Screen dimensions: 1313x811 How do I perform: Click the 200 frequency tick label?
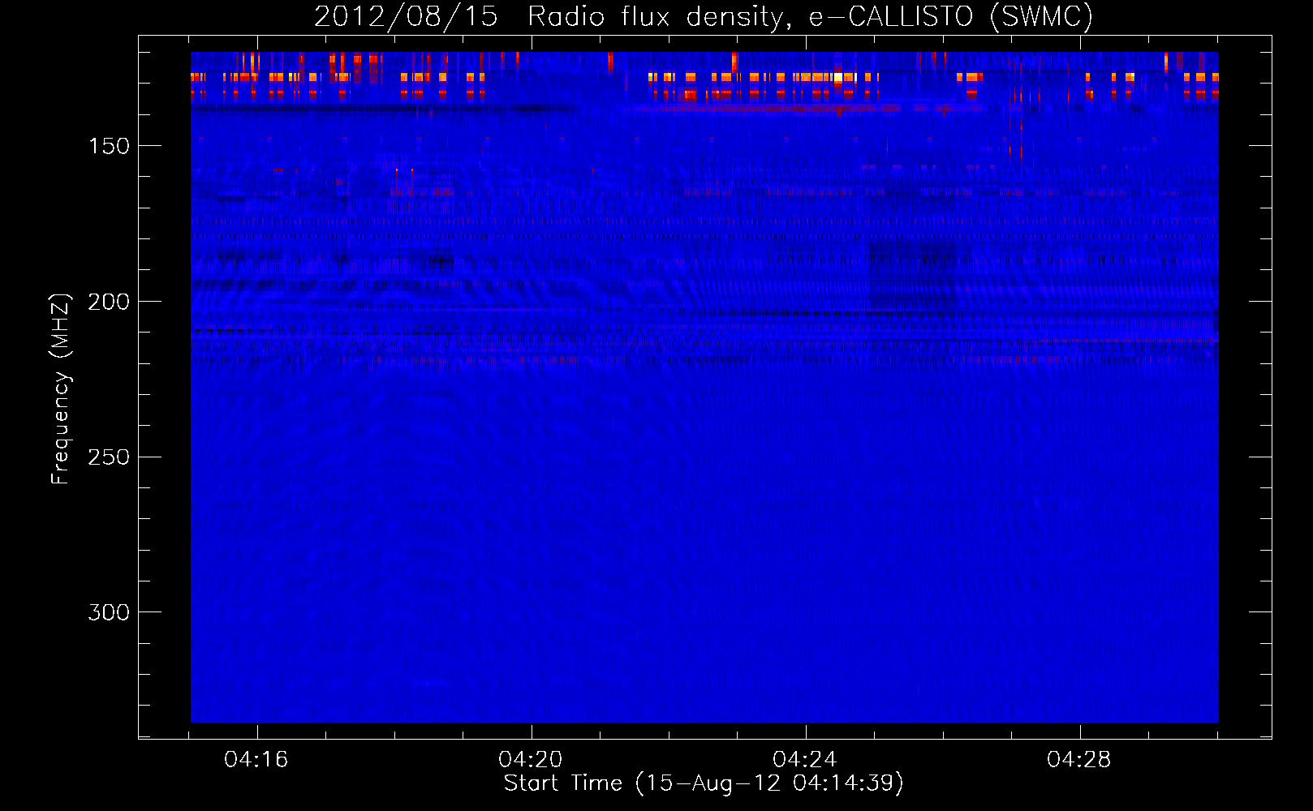[109, 302]
